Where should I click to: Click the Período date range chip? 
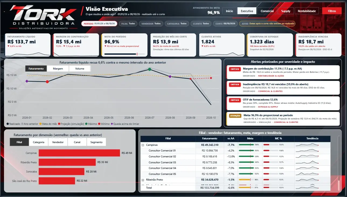[99, 24]
